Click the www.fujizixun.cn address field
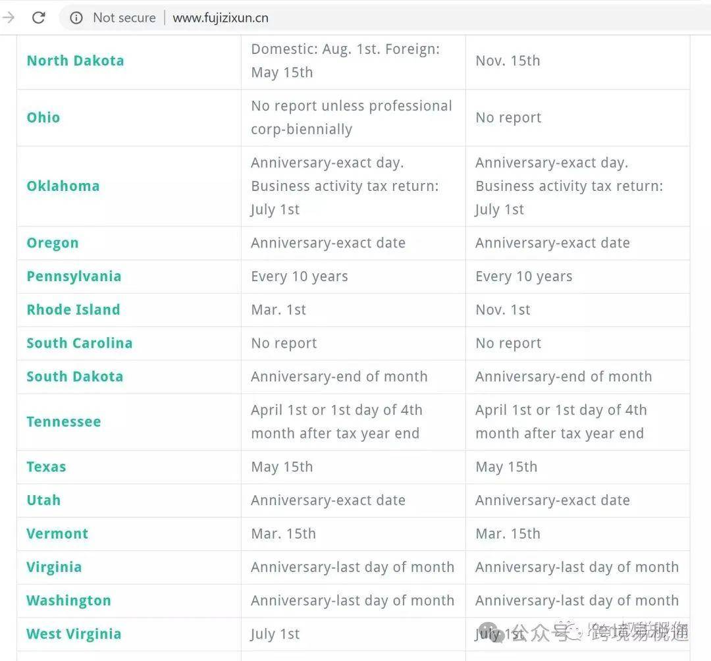This screenshot has width=711, height=661. [221, 18]
